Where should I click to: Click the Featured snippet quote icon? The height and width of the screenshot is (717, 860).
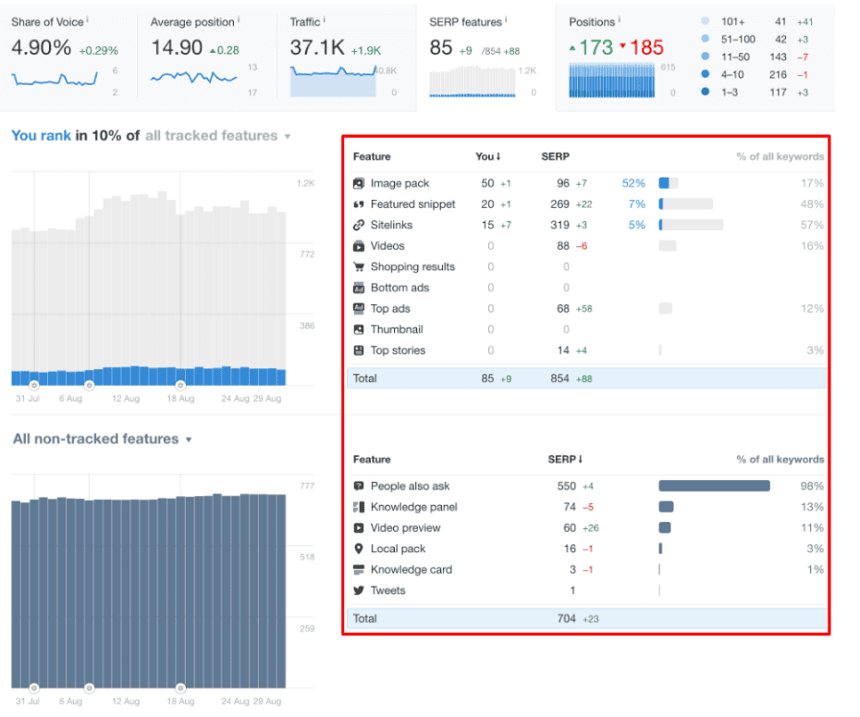(x=359, y=204)
